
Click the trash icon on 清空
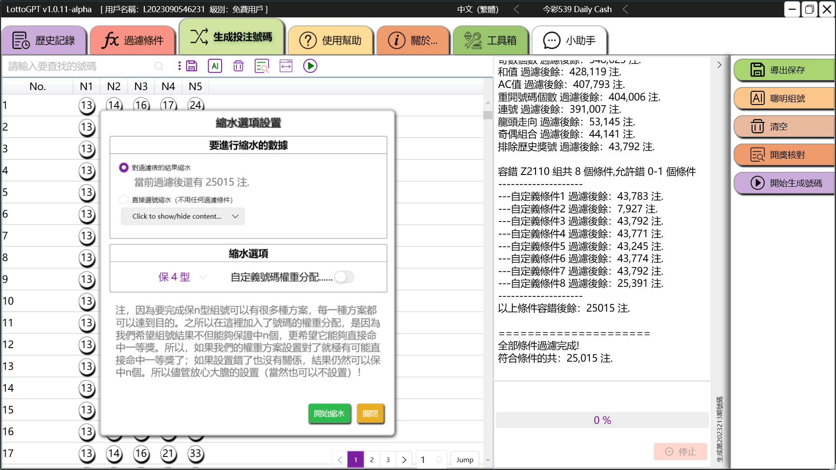(758, 127)
